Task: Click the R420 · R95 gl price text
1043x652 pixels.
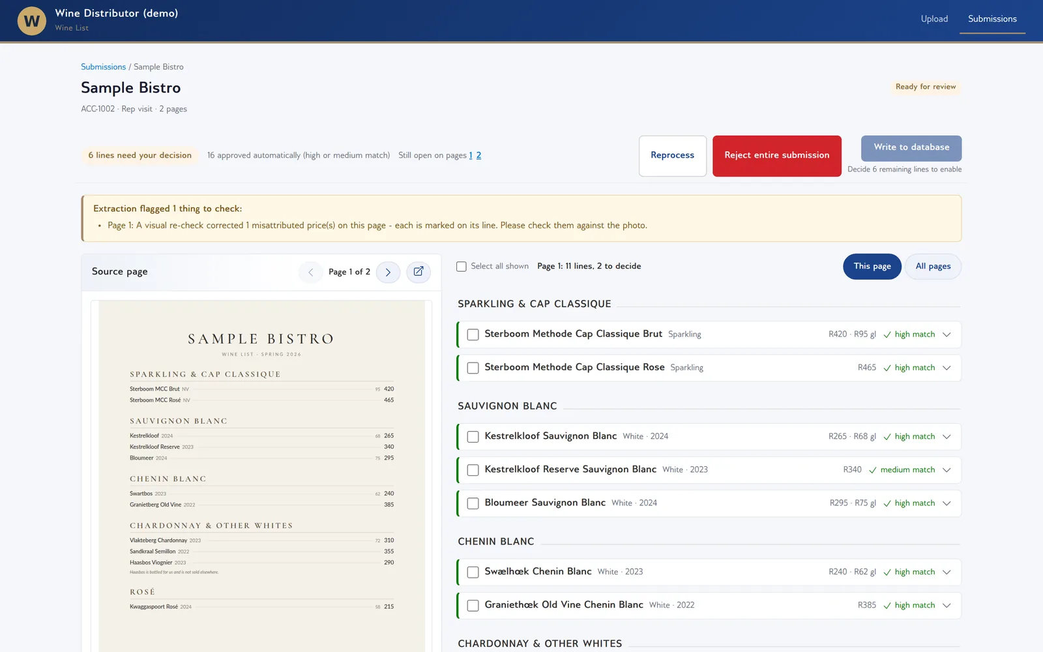Action: coord(852,334)
